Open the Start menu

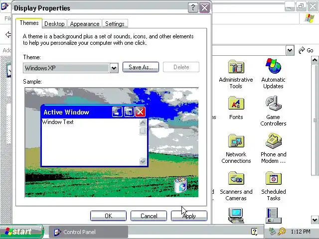22,232
